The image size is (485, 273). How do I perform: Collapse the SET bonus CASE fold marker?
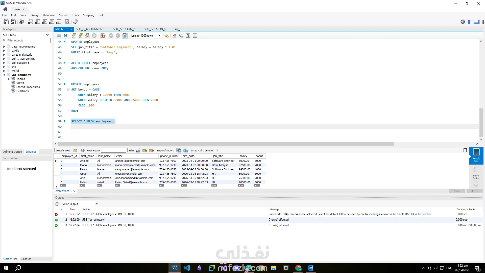pos(68,89)
